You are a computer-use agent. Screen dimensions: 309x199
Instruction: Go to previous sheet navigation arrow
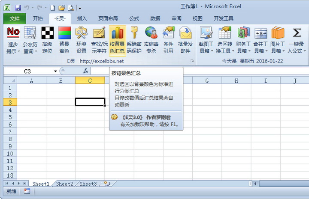(x=13, y=184)
